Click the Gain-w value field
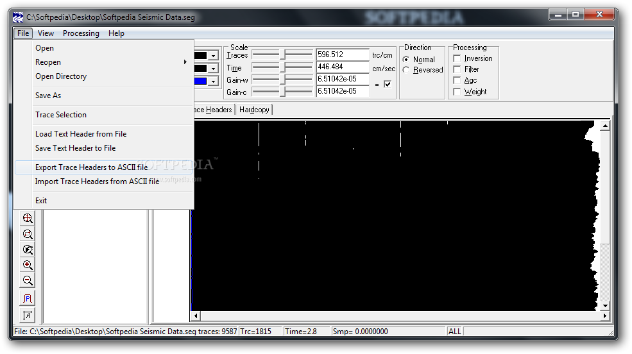This screenshot has width=632, height=354. click(343, 79)
